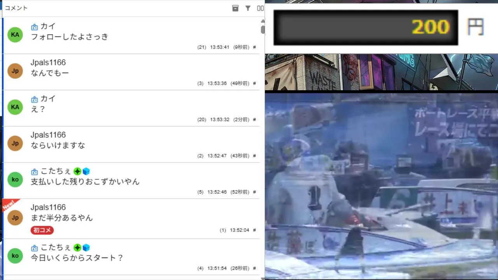The image size is (498, 280).
Task: Click member badge before こたちぇ in 支払いした comment
Action: pyautogui.click(x=34, y=171)
